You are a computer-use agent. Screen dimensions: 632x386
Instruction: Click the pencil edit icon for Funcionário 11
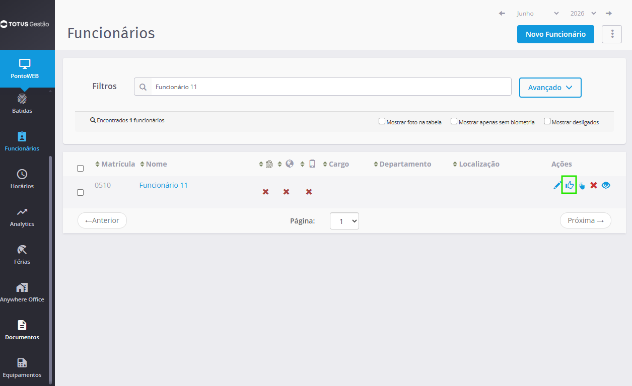pyautogui.click(x=557, y=185)
